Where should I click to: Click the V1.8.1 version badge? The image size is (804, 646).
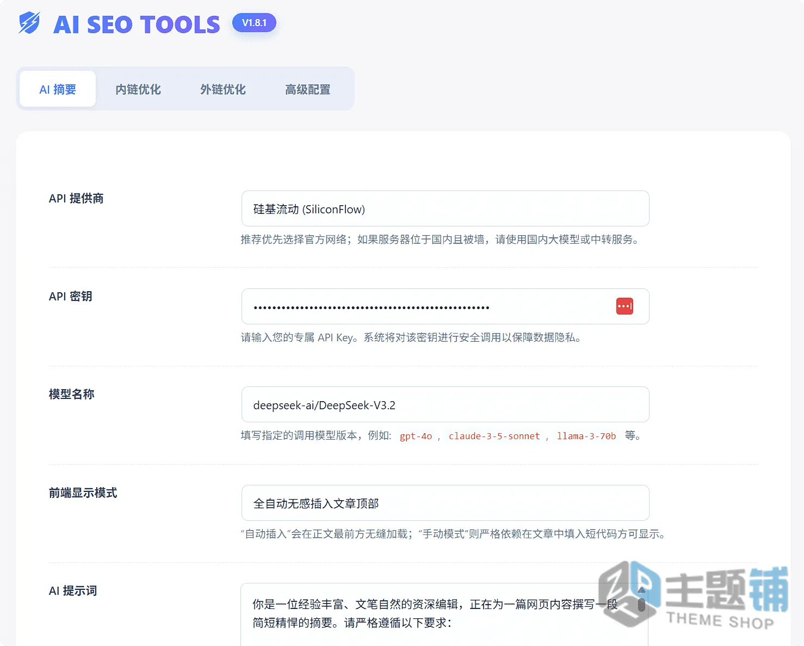254,23
